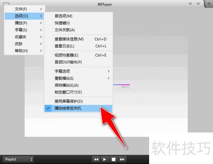Open the 播放(P) submenu
Image resolution: width=213 pixels, height=164 pixels.
[24, 23]
